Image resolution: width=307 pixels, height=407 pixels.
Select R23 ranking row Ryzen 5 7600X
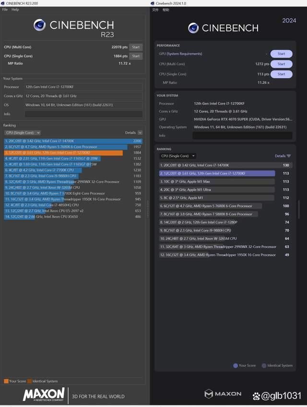(x=73, y=147)
